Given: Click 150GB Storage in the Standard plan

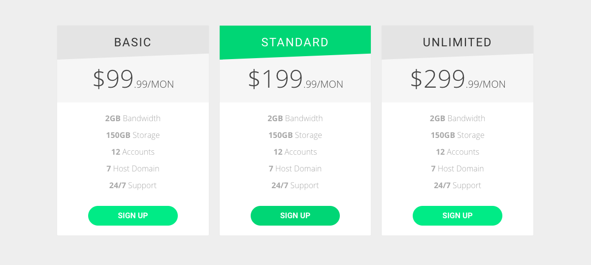Looking at the screenshot, I should [295, 135].
